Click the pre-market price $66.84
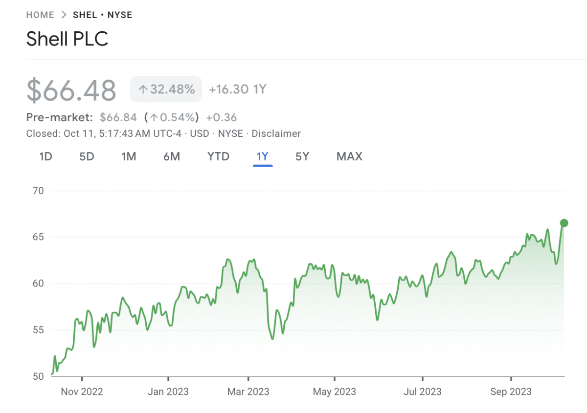587x413 pixels. 117,117
